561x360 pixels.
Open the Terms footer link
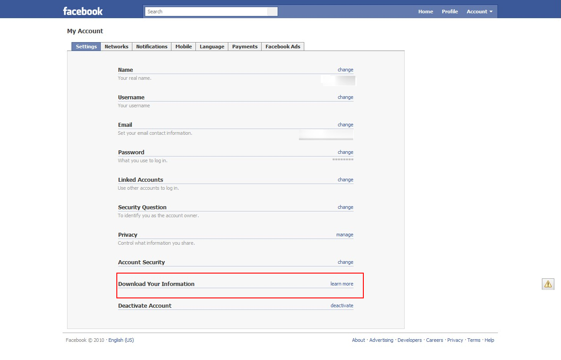coord(473,340)
